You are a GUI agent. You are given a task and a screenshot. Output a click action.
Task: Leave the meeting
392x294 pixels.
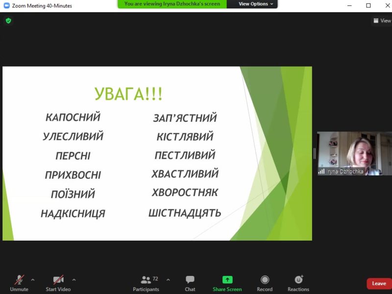pos(379,284)
